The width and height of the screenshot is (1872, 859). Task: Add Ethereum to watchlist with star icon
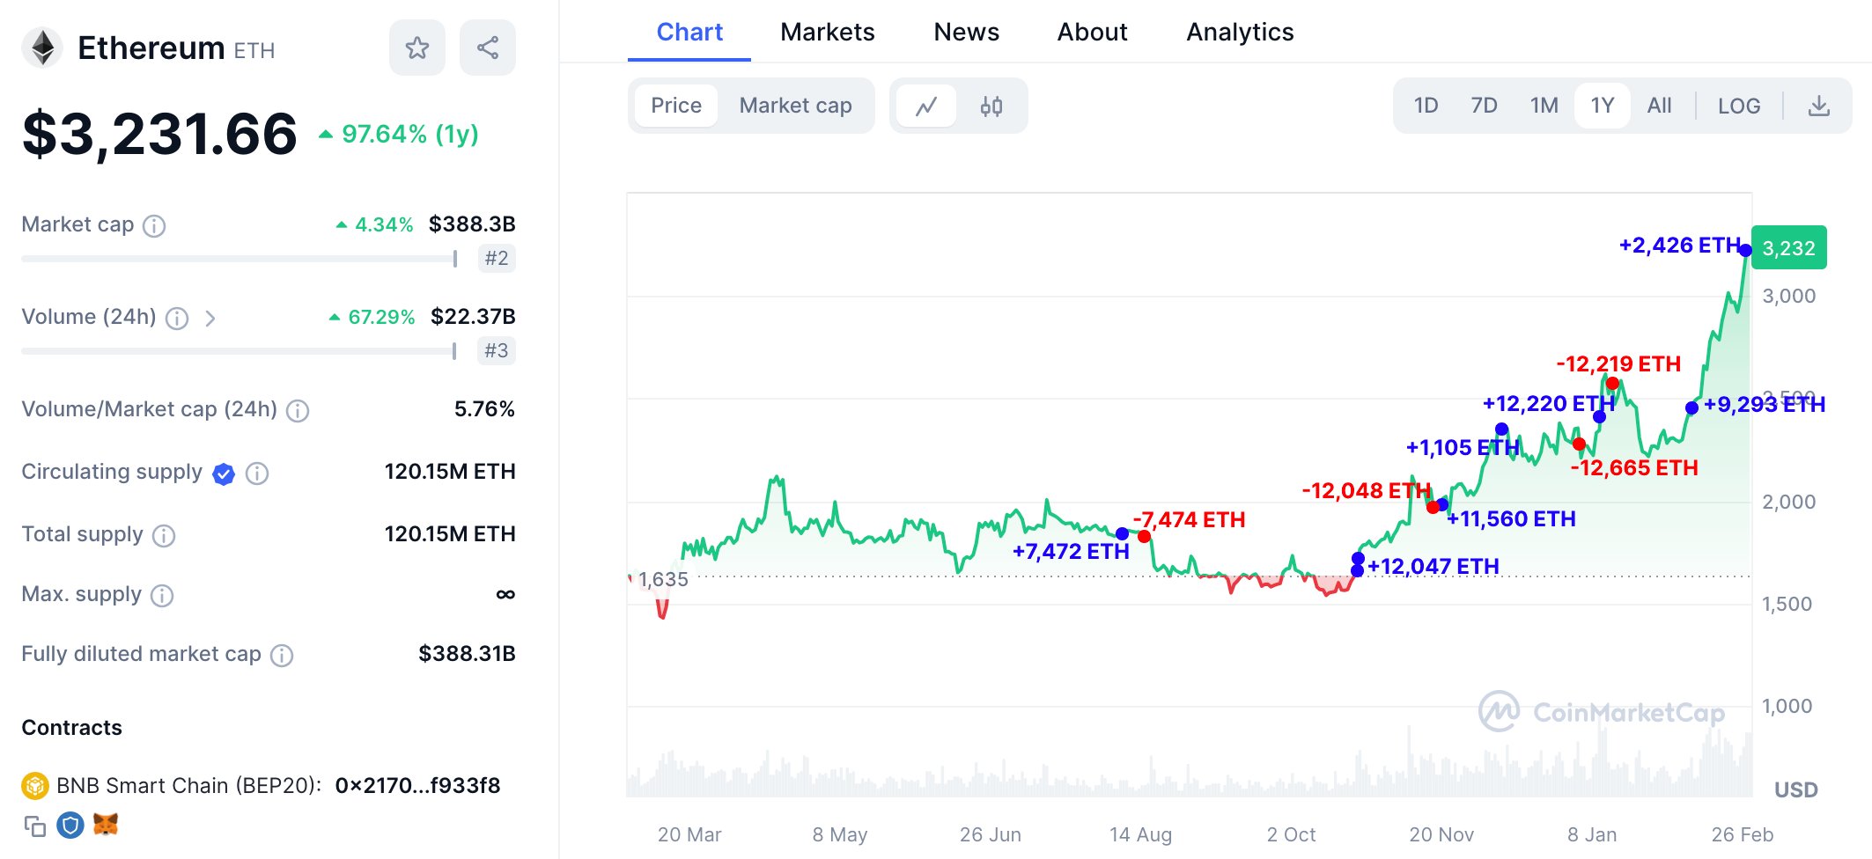(417, 48)
